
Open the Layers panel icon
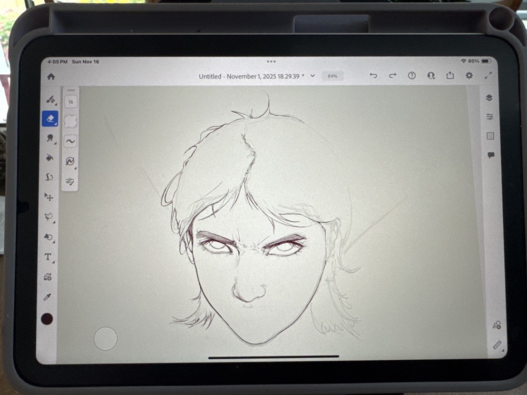point(490,97)
